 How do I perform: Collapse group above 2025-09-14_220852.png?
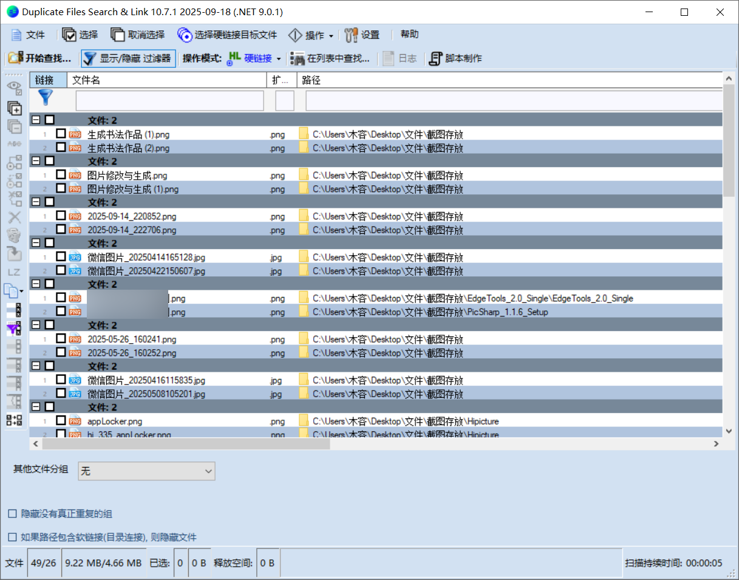point(36,202)
